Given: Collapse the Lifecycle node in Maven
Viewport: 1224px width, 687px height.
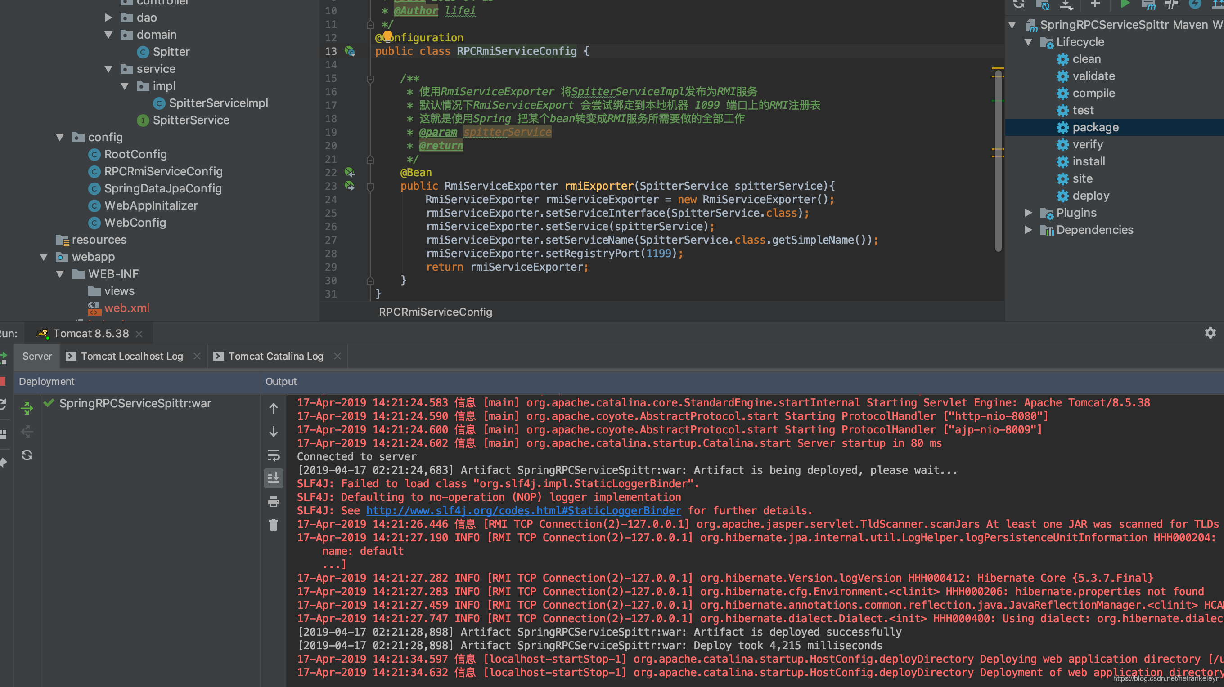Looking at the screenshot, I should coord(1028,42).
